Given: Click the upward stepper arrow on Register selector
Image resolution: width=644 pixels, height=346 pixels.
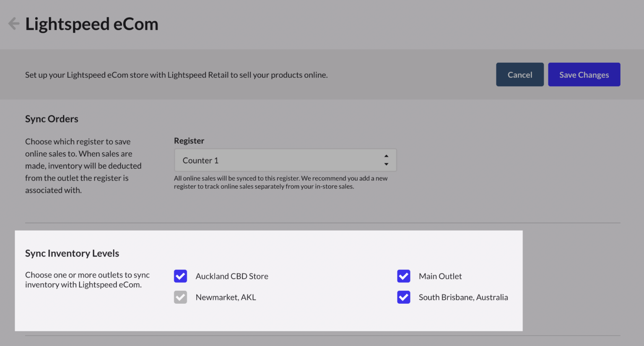Looking at the screenshot, I should click(x=386, y=155).
